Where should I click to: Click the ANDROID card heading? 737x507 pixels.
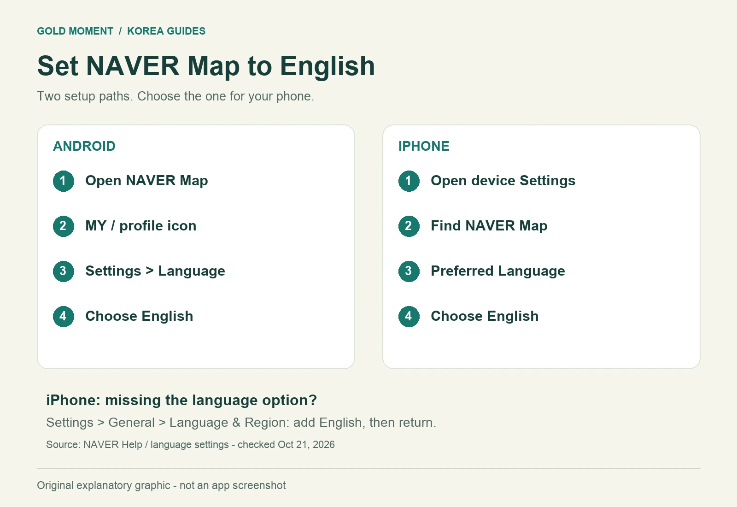point(84,146)
